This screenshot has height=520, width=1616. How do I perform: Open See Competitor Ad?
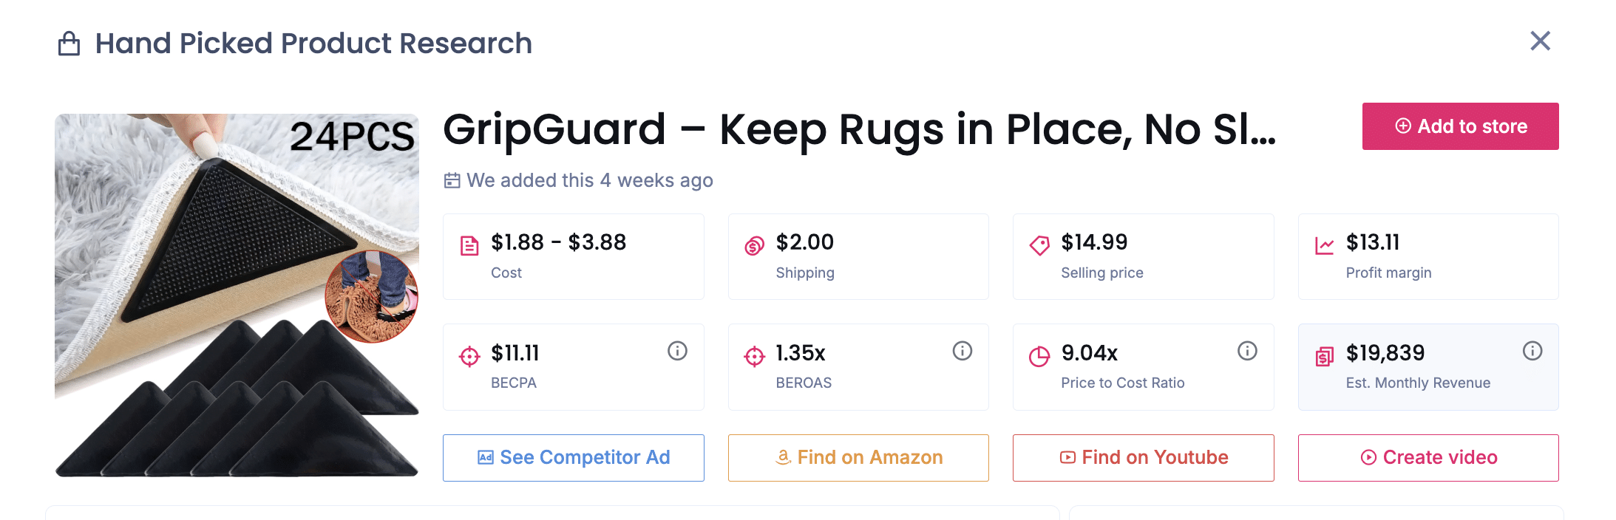[573, 458]
